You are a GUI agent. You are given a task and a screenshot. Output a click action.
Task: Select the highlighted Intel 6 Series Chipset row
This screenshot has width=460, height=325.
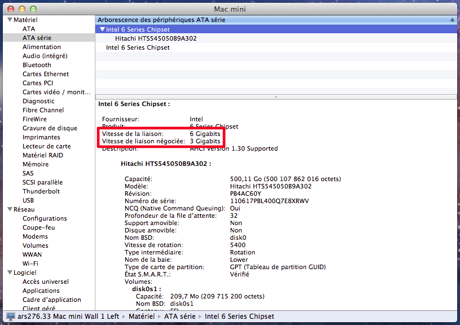click(x=276, y=29)
